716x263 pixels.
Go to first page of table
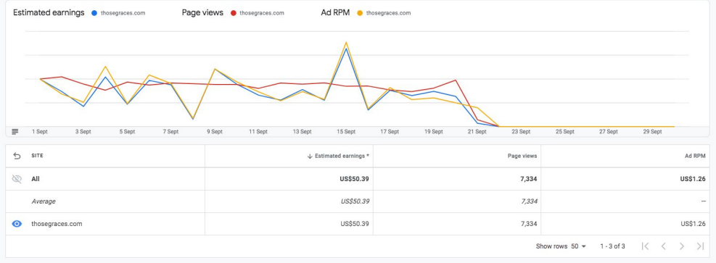pyautogui.click(x=645, y=246)
